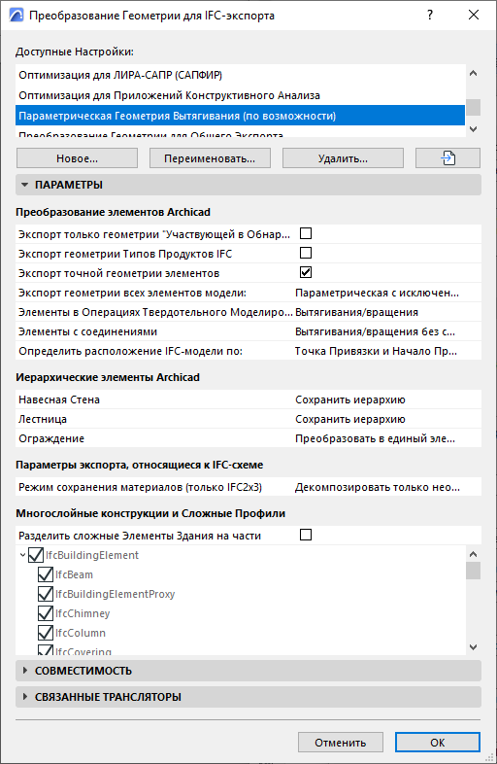Click the Отменить button
Image resolution: width=497 pixels, height=764 pixels.
point(341,743)
